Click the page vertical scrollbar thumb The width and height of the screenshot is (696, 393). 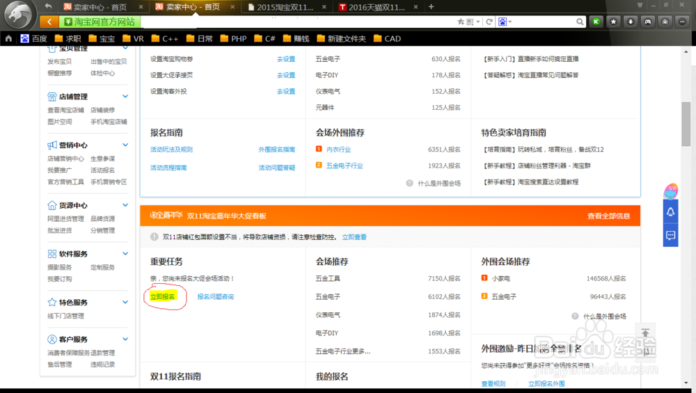pos(686,125)
